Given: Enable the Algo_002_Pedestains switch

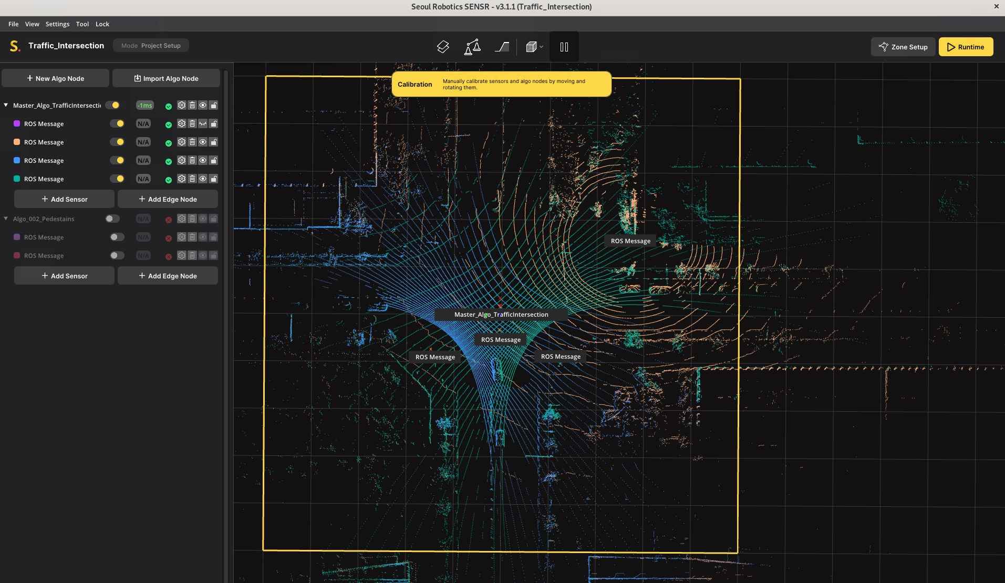Looking at the screenshot, I should pyautogui.click(x=112, y=218).
